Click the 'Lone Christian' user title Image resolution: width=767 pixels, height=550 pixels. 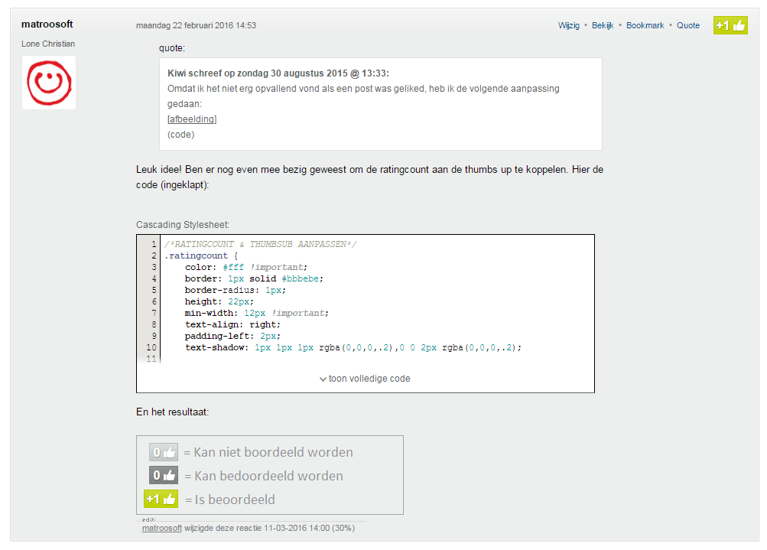click(48, 44)
